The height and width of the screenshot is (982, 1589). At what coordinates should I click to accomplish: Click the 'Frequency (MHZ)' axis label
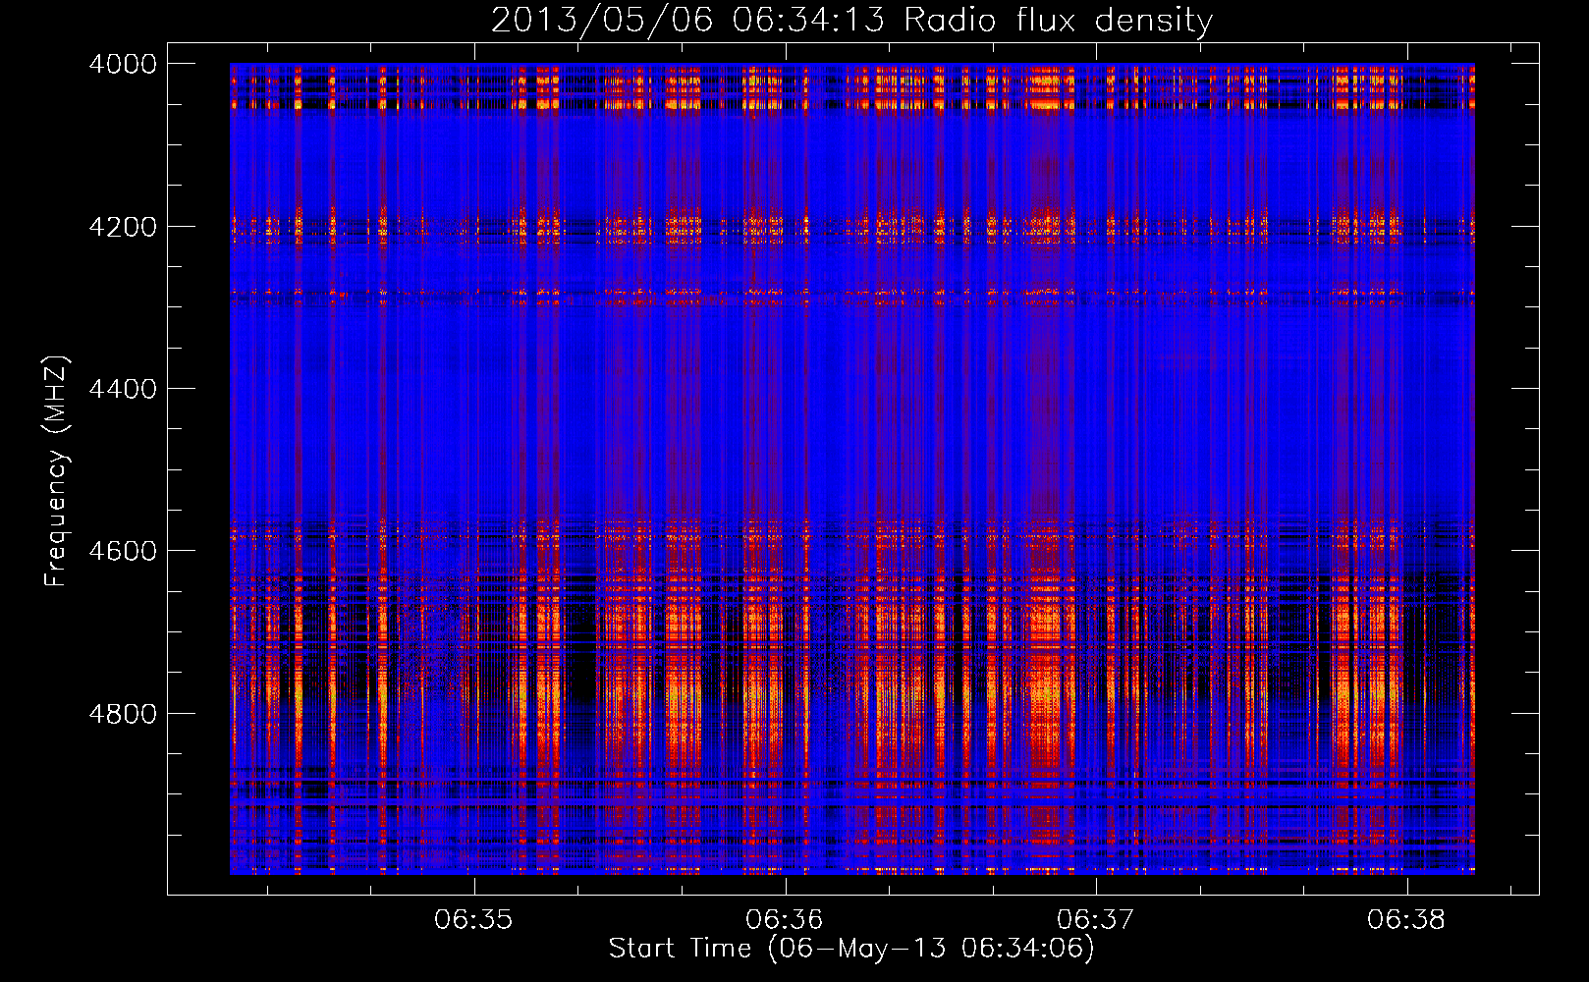click(56, 471)
